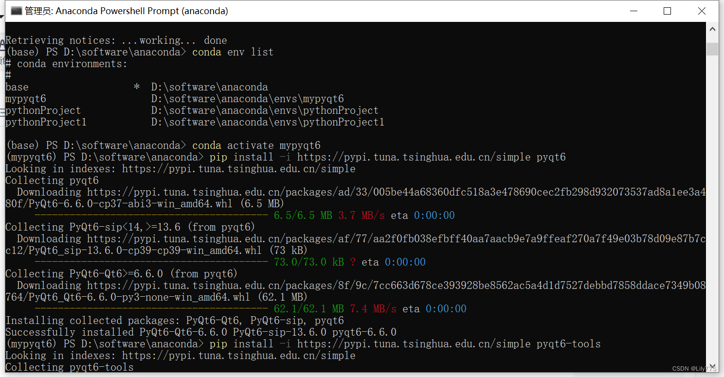Image resolution: width=724 pixels, height=377 pixels.
Task: Minimize the Anaconda Powershell Prompt window
Action: click(633, 11)
